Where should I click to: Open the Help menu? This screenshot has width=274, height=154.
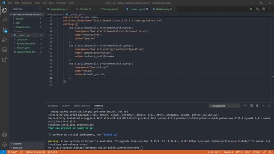pos(71,3)
